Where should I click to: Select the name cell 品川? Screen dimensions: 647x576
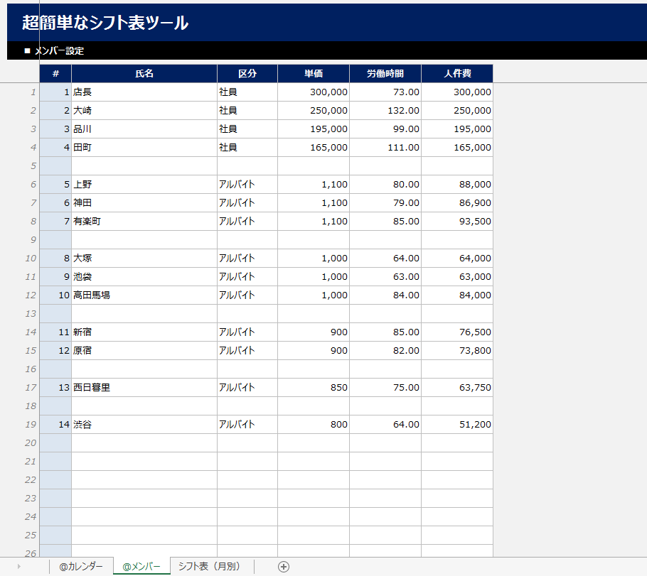coord(144,129)
